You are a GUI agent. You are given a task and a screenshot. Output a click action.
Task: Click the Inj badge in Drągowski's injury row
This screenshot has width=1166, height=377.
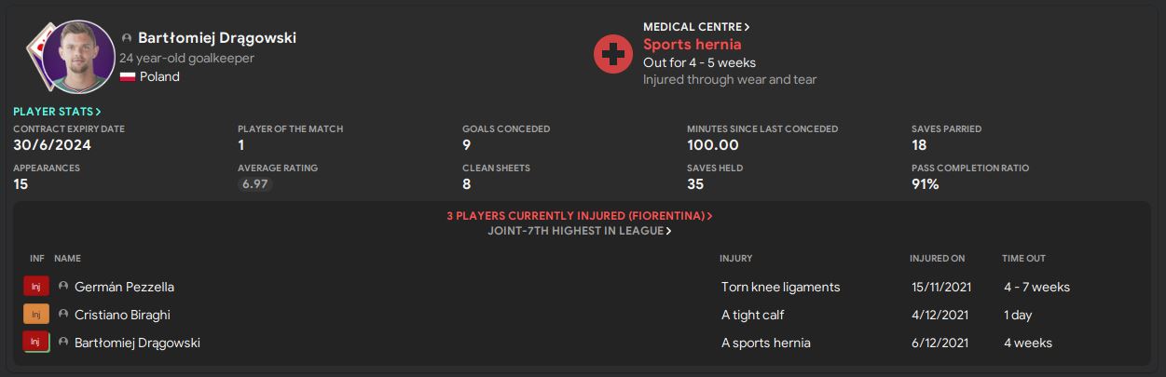(x=35, y=343)
